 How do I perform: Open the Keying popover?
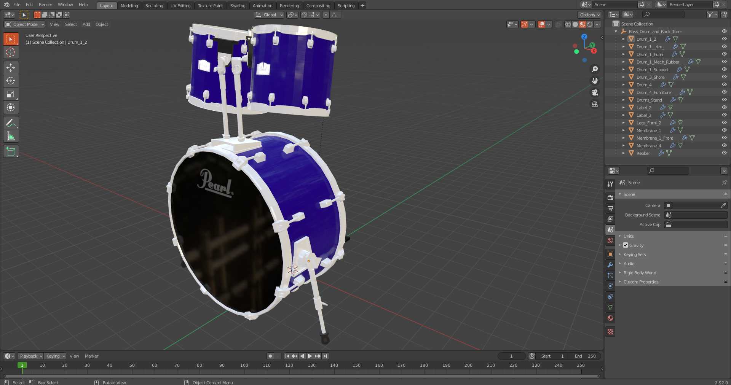[x=55, y=356]
